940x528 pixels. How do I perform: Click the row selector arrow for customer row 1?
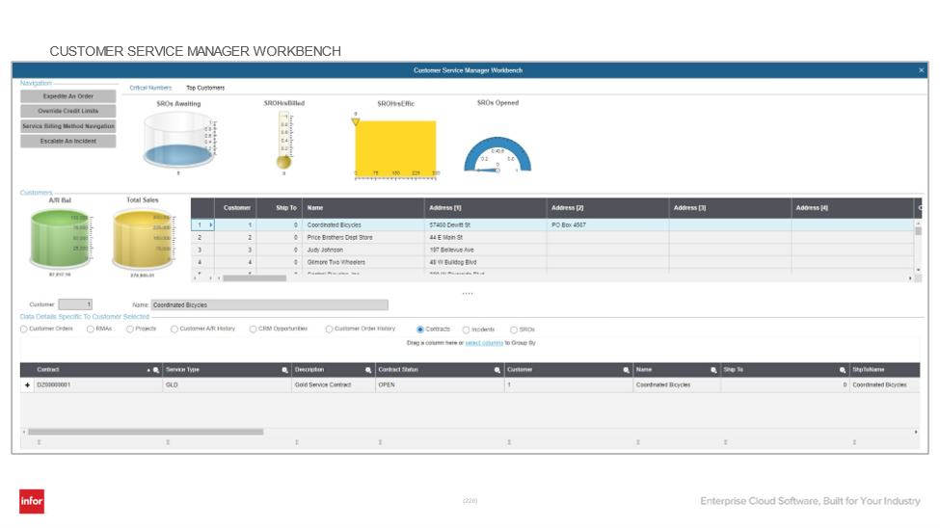pos(210,224)
